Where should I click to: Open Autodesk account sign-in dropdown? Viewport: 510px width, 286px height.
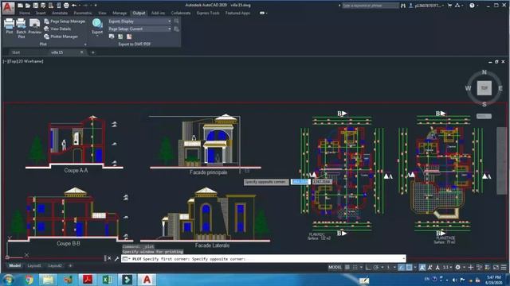point(428,6)
